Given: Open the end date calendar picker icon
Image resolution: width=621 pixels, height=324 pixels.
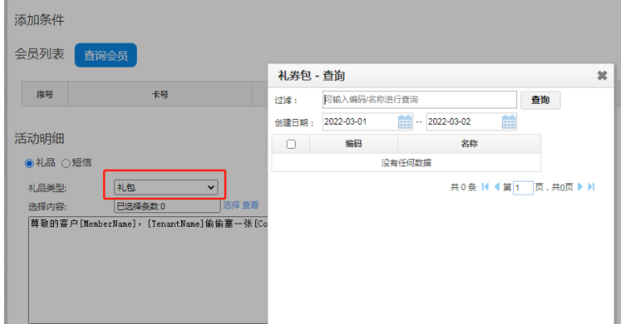Looking at the screenshot, I should click(508, 121).
